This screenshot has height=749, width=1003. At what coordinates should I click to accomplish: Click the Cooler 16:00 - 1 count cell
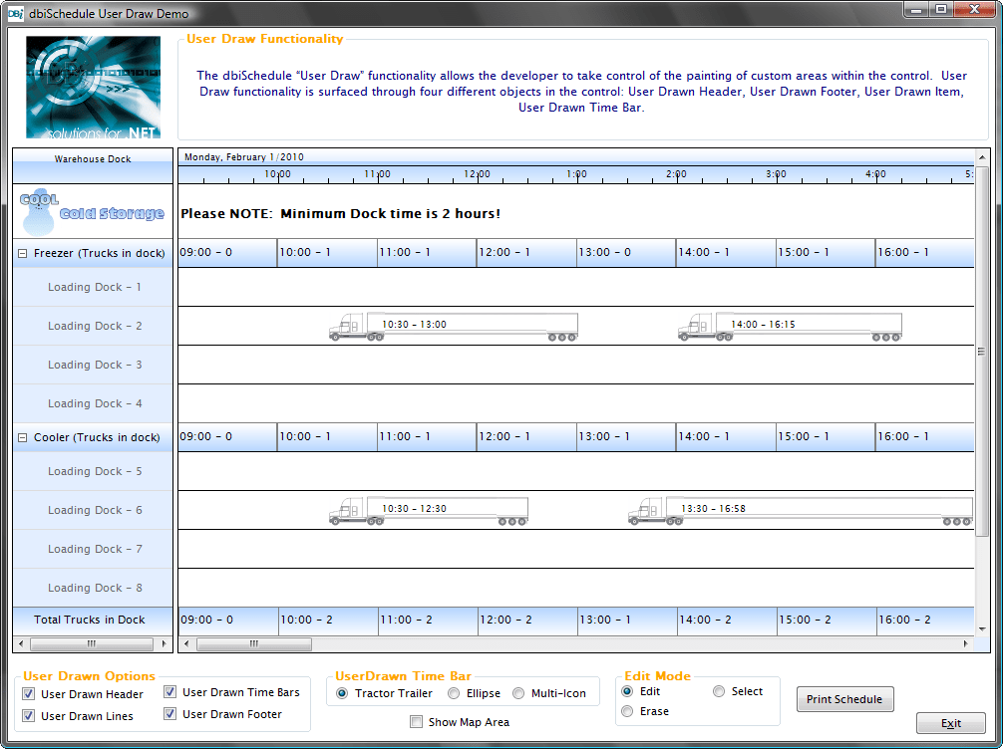925,437
